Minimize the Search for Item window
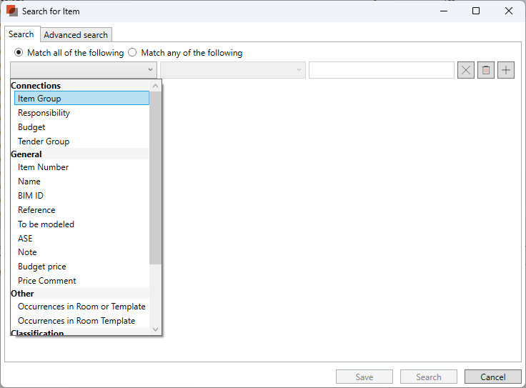 (x=443, y=11)
